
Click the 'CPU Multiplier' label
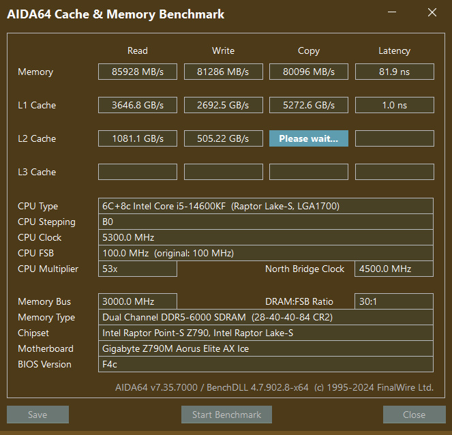coord(48,269)
